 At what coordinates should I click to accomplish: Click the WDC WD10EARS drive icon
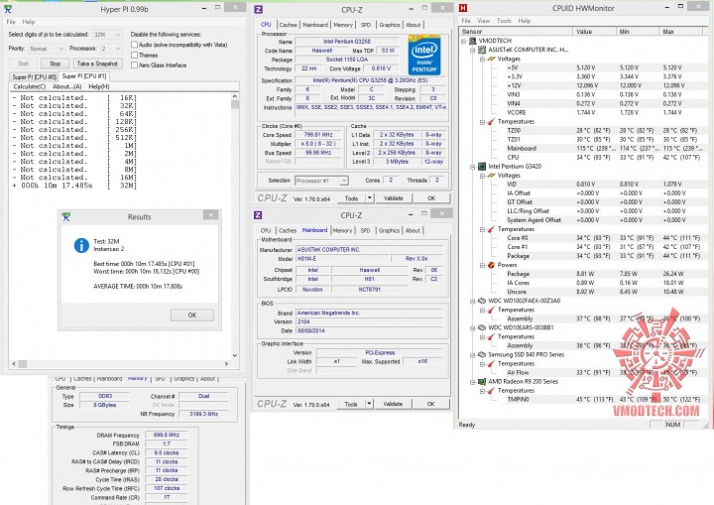pyautogui.click(x=482, y=327)
